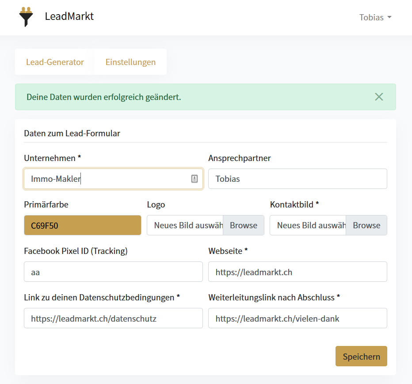Click the Logo file name text area
This screenshot has height=384, width=412.
[185, 225]
